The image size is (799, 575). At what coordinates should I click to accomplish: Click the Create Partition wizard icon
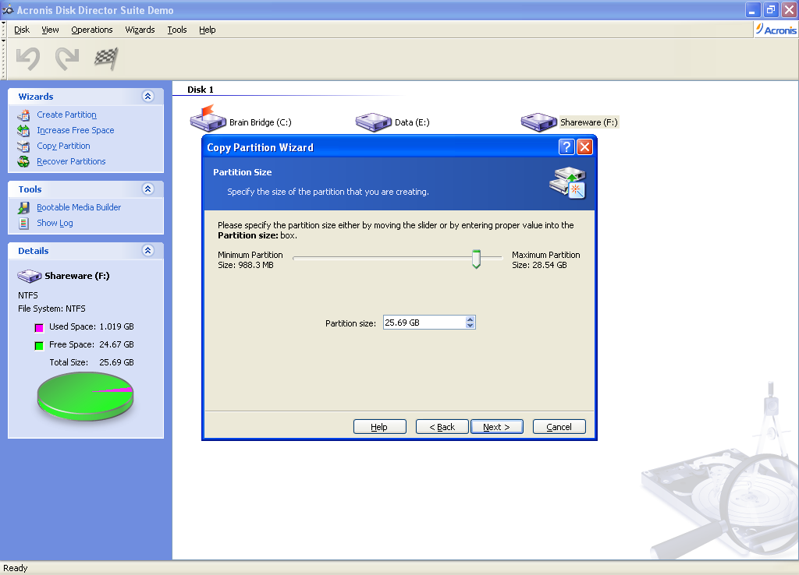coord(23,115)
